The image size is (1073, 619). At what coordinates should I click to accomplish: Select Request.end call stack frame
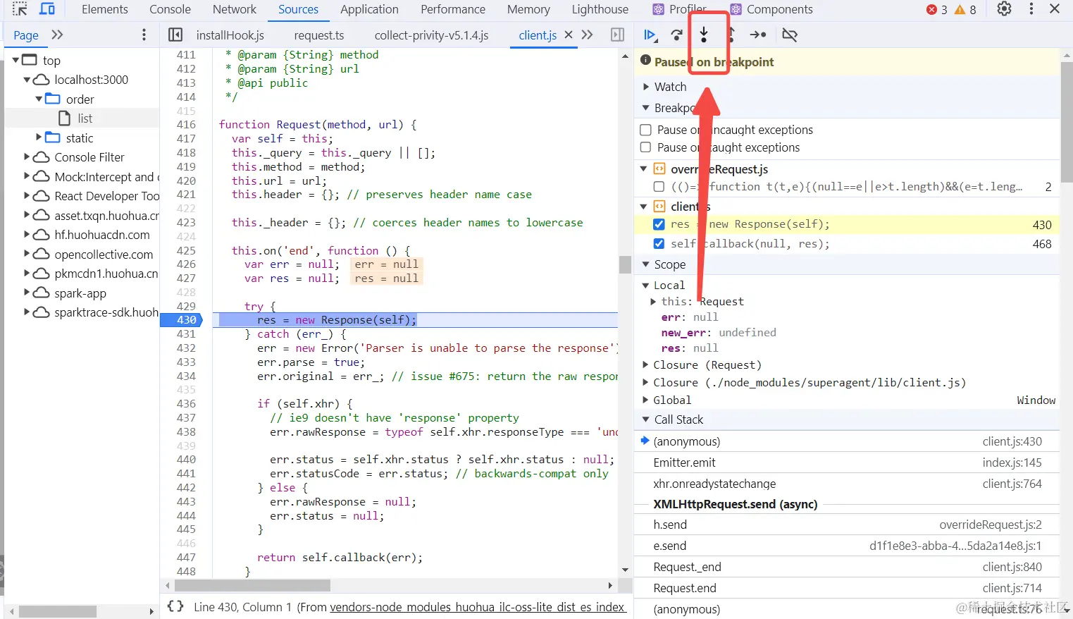[847, 588]
